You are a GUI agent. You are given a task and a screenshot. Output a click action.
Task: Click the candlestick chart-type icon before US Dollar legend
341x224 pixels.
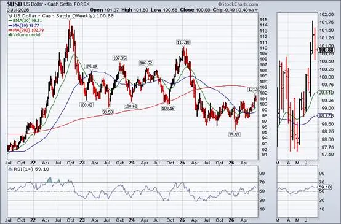(10, 15)
